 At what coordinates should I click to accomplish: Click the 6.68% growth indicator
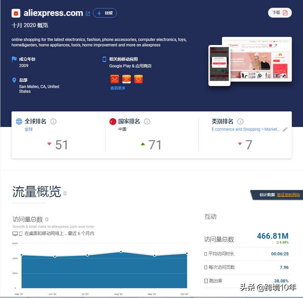[283, 242]
